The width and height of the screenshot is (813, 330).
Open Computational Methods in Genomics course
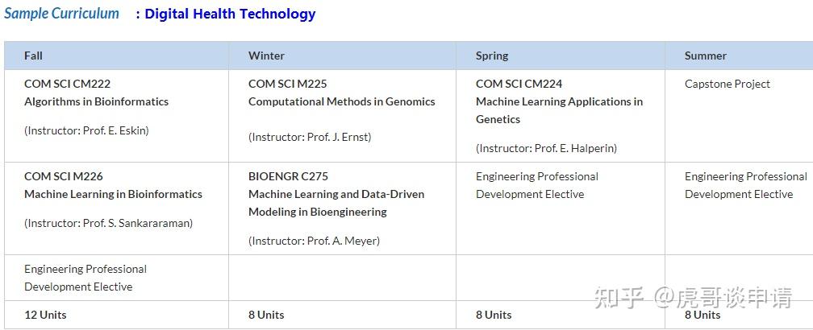click(x=341, y=101)
